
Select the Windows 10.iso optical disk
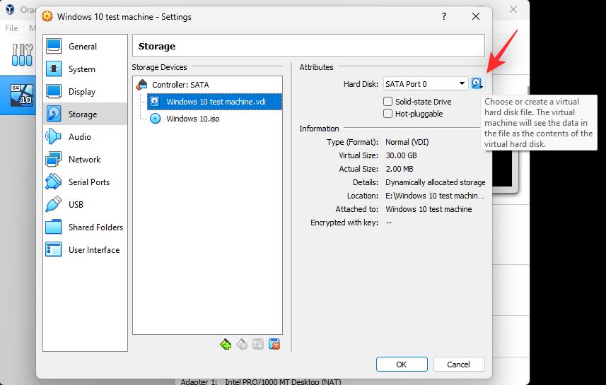(192, 119)
